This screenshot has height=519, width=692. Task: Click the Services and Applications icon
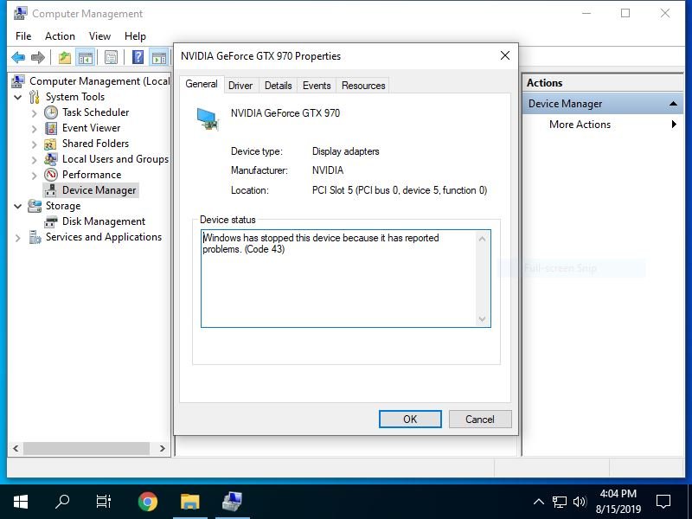(35, 237)
